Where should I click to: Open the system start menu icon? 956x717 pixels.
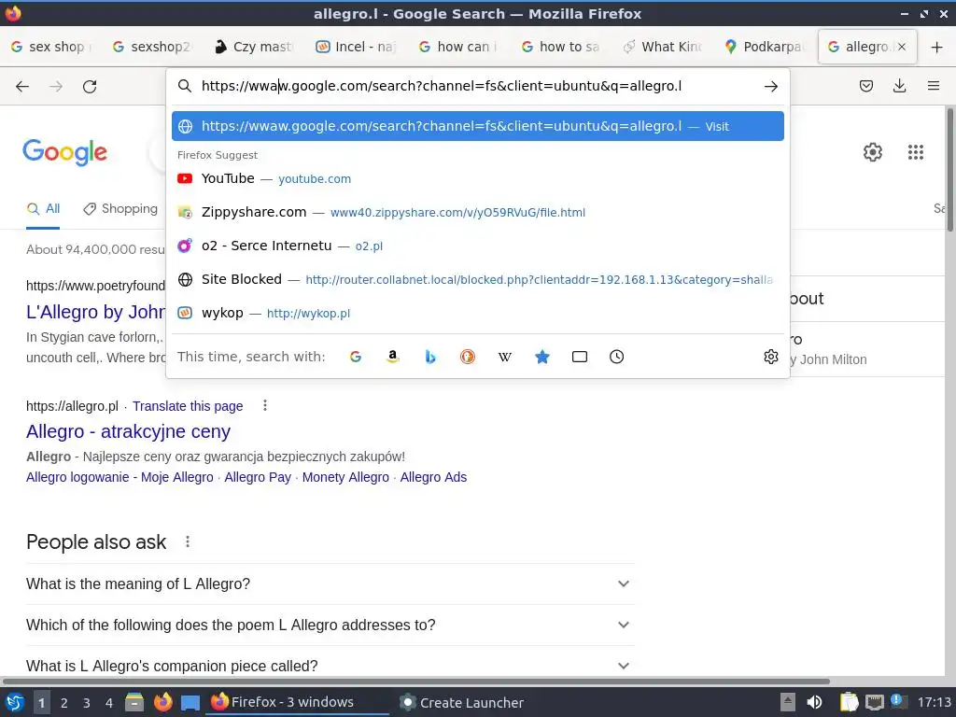(x=14, y=702)
